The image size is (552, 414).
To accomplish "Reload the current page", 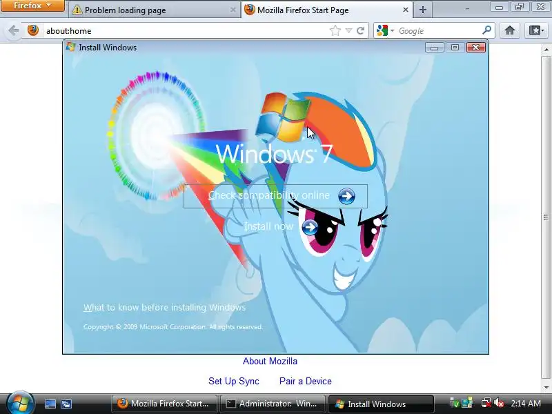I will [x=360, y=30].
